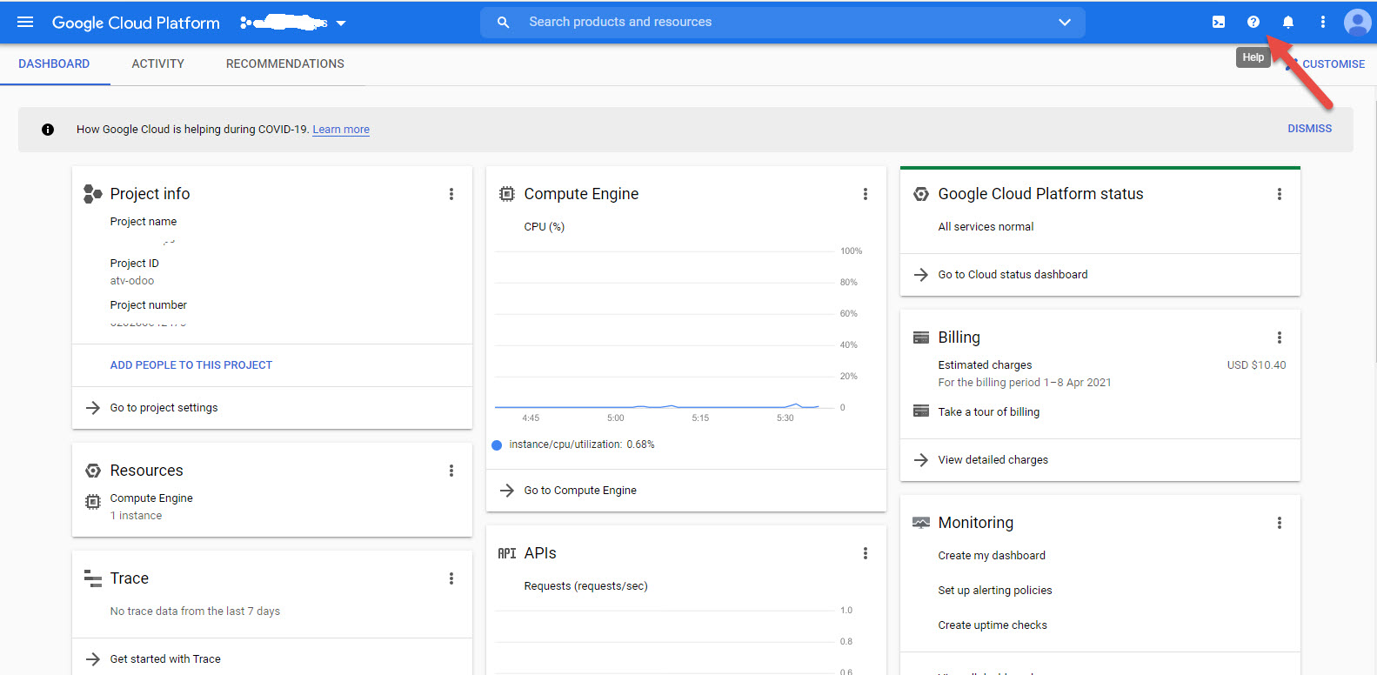This screenshot has height=675, width=1377.
Task: Open the hamburger navigation menu
Action: (25, 23)
